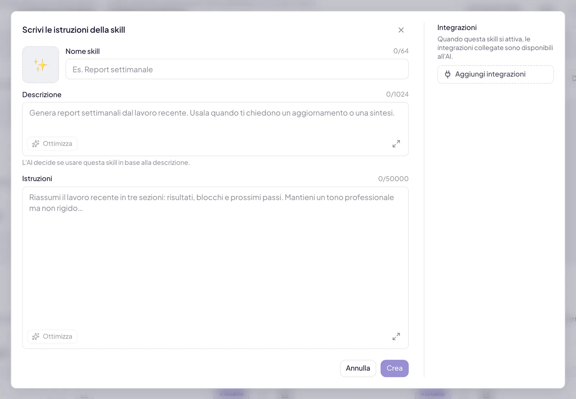Image resolution: width=576 pixels, height=399 pixels.
Task: Click the Crea button
Action: point(395,368)
